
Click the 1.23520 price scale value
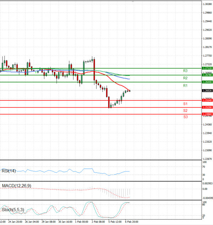[x=207, y=142]
